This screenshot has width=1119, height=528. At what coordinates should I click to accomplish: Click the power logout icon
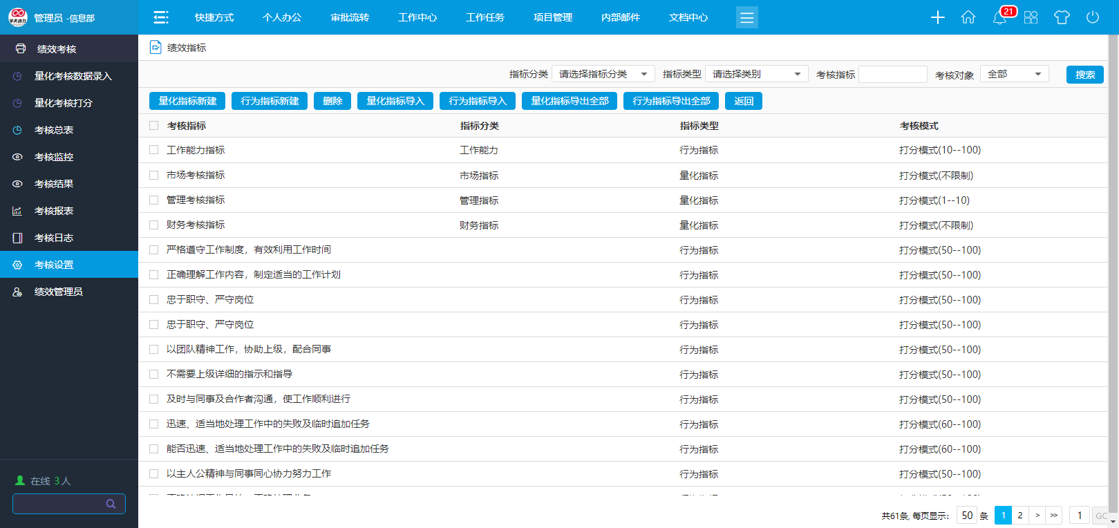coord(1093,17)
